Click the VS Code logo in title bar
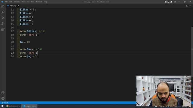Viewport: 193px width, 108px height. [2, 2]
